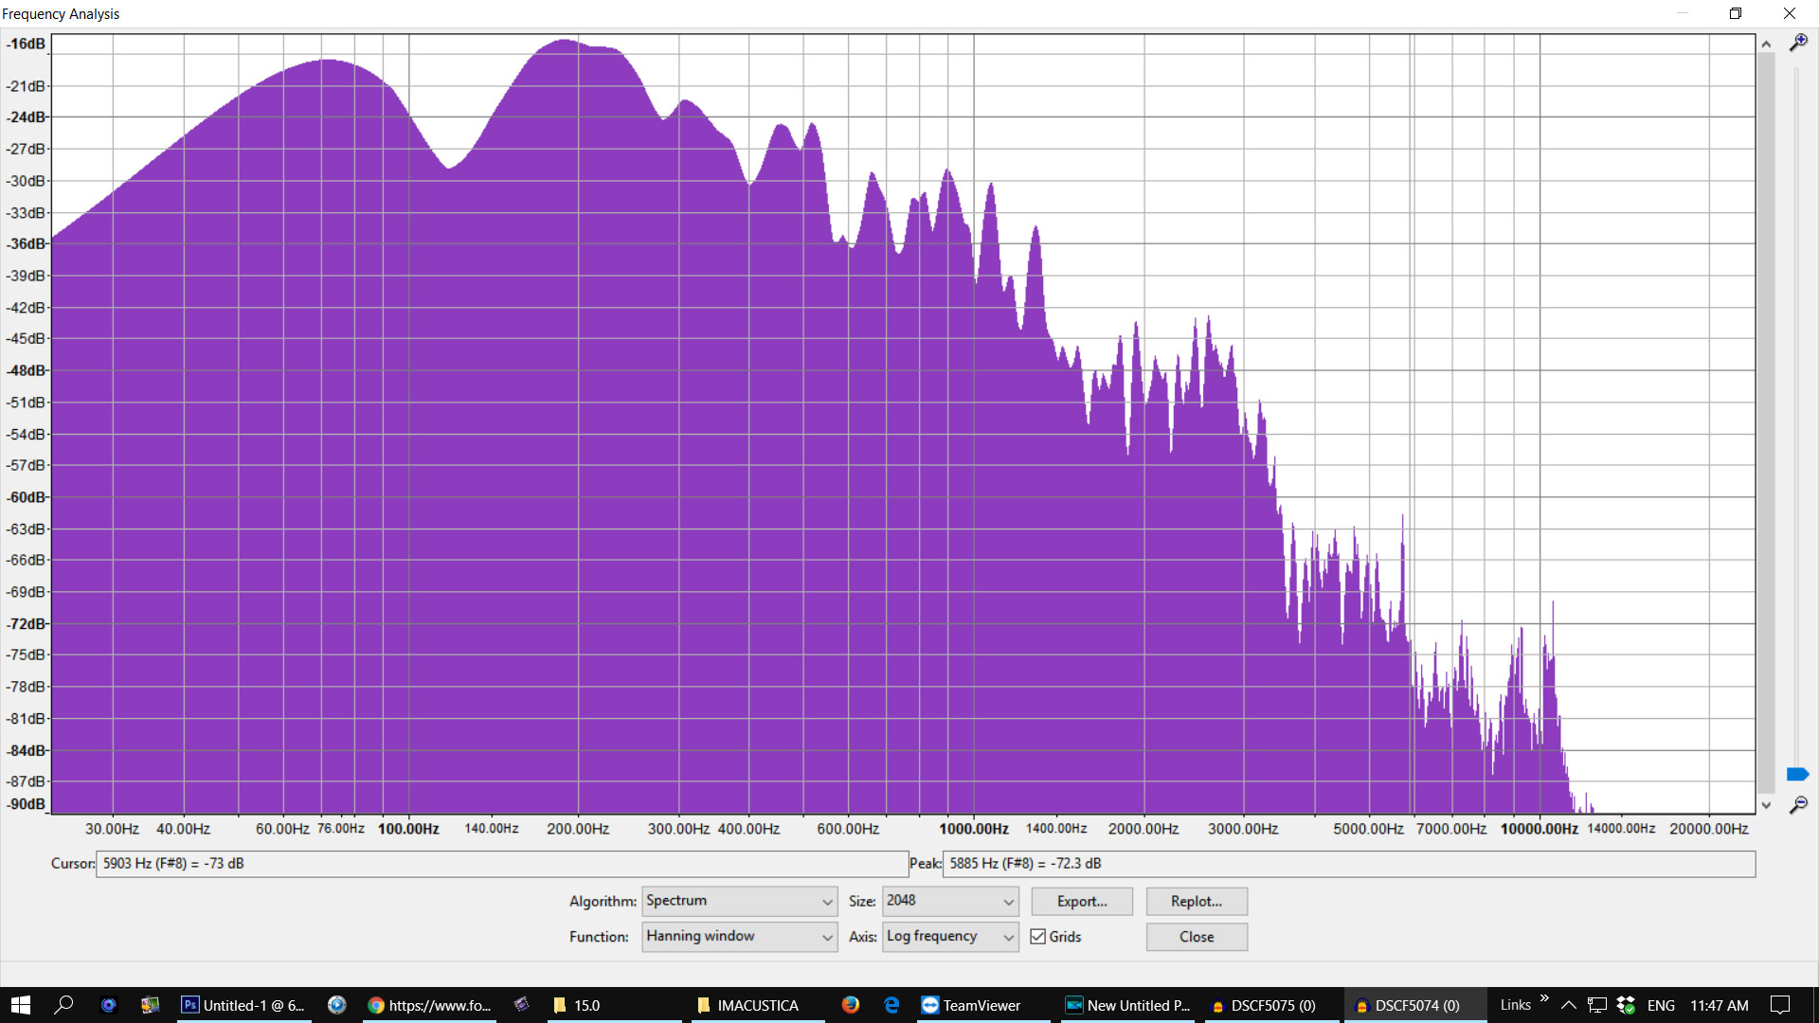Click the blue vertical zoom slider handle
The height and width of the screenshot is (1023, 1819).
pos(1796,775)
